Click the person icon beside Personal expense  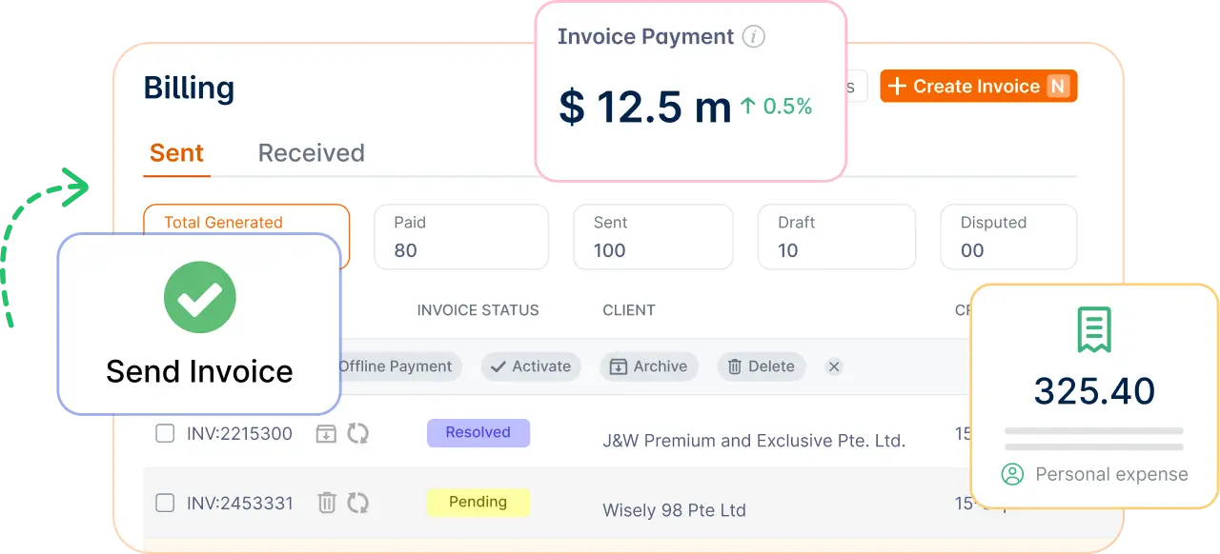[x=1012, y=474]
